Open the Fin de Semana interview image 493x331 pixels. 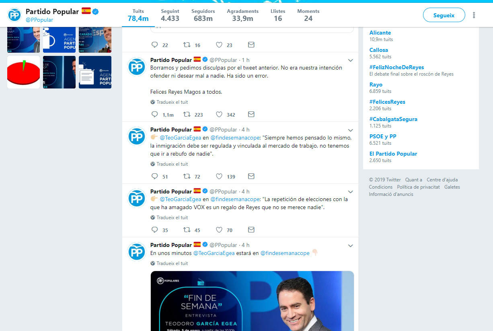(252, 301)
